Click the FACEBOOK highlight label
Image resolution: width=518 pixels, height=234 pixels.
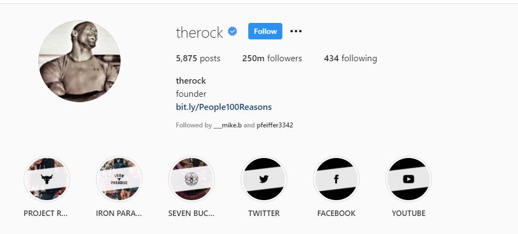coord(336,213)
